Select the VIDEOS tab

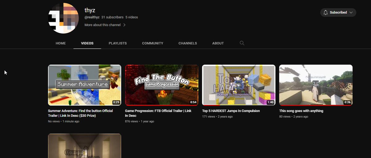pos(87,43)
